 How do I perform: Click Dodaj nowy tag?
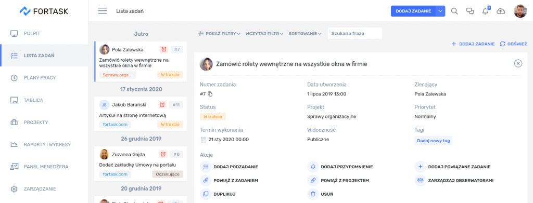click(x=434, y=141)
